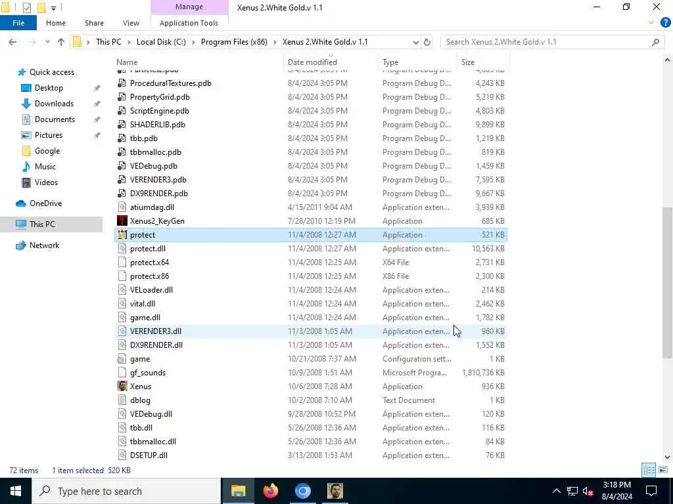
Task: Refresh the current folder view
Action: tap(427, 42)
